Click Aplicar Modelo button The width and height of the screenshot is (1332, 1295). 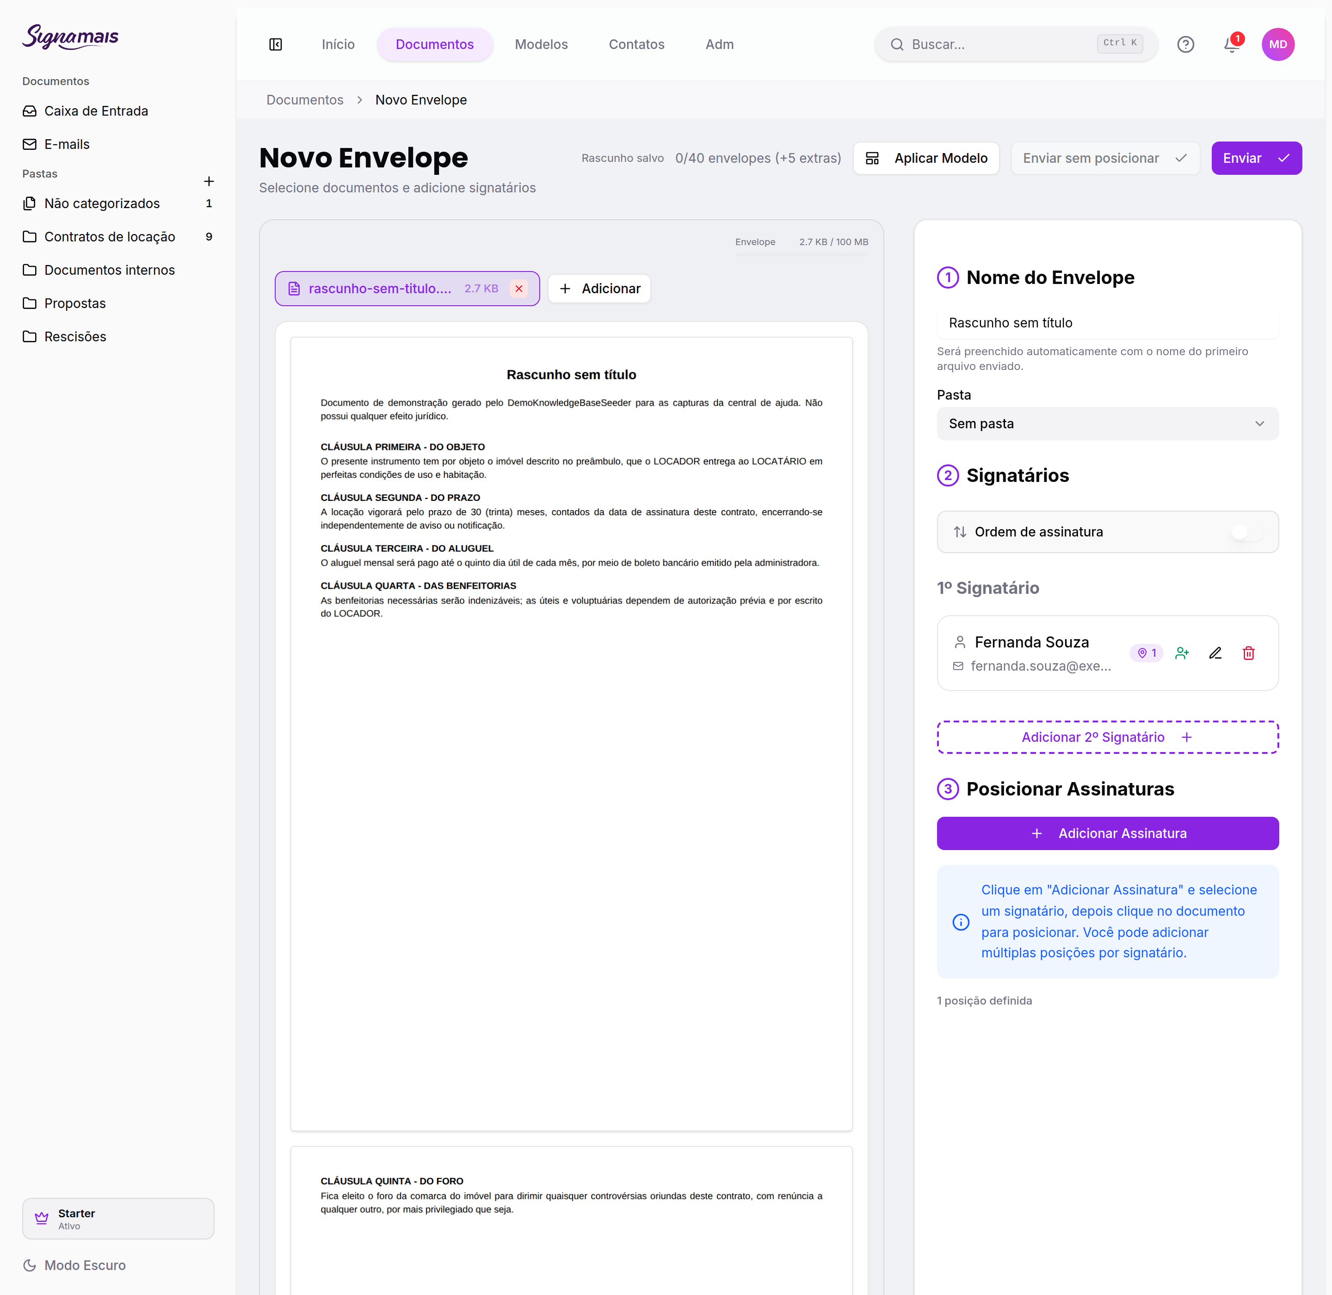coord(926,158)
